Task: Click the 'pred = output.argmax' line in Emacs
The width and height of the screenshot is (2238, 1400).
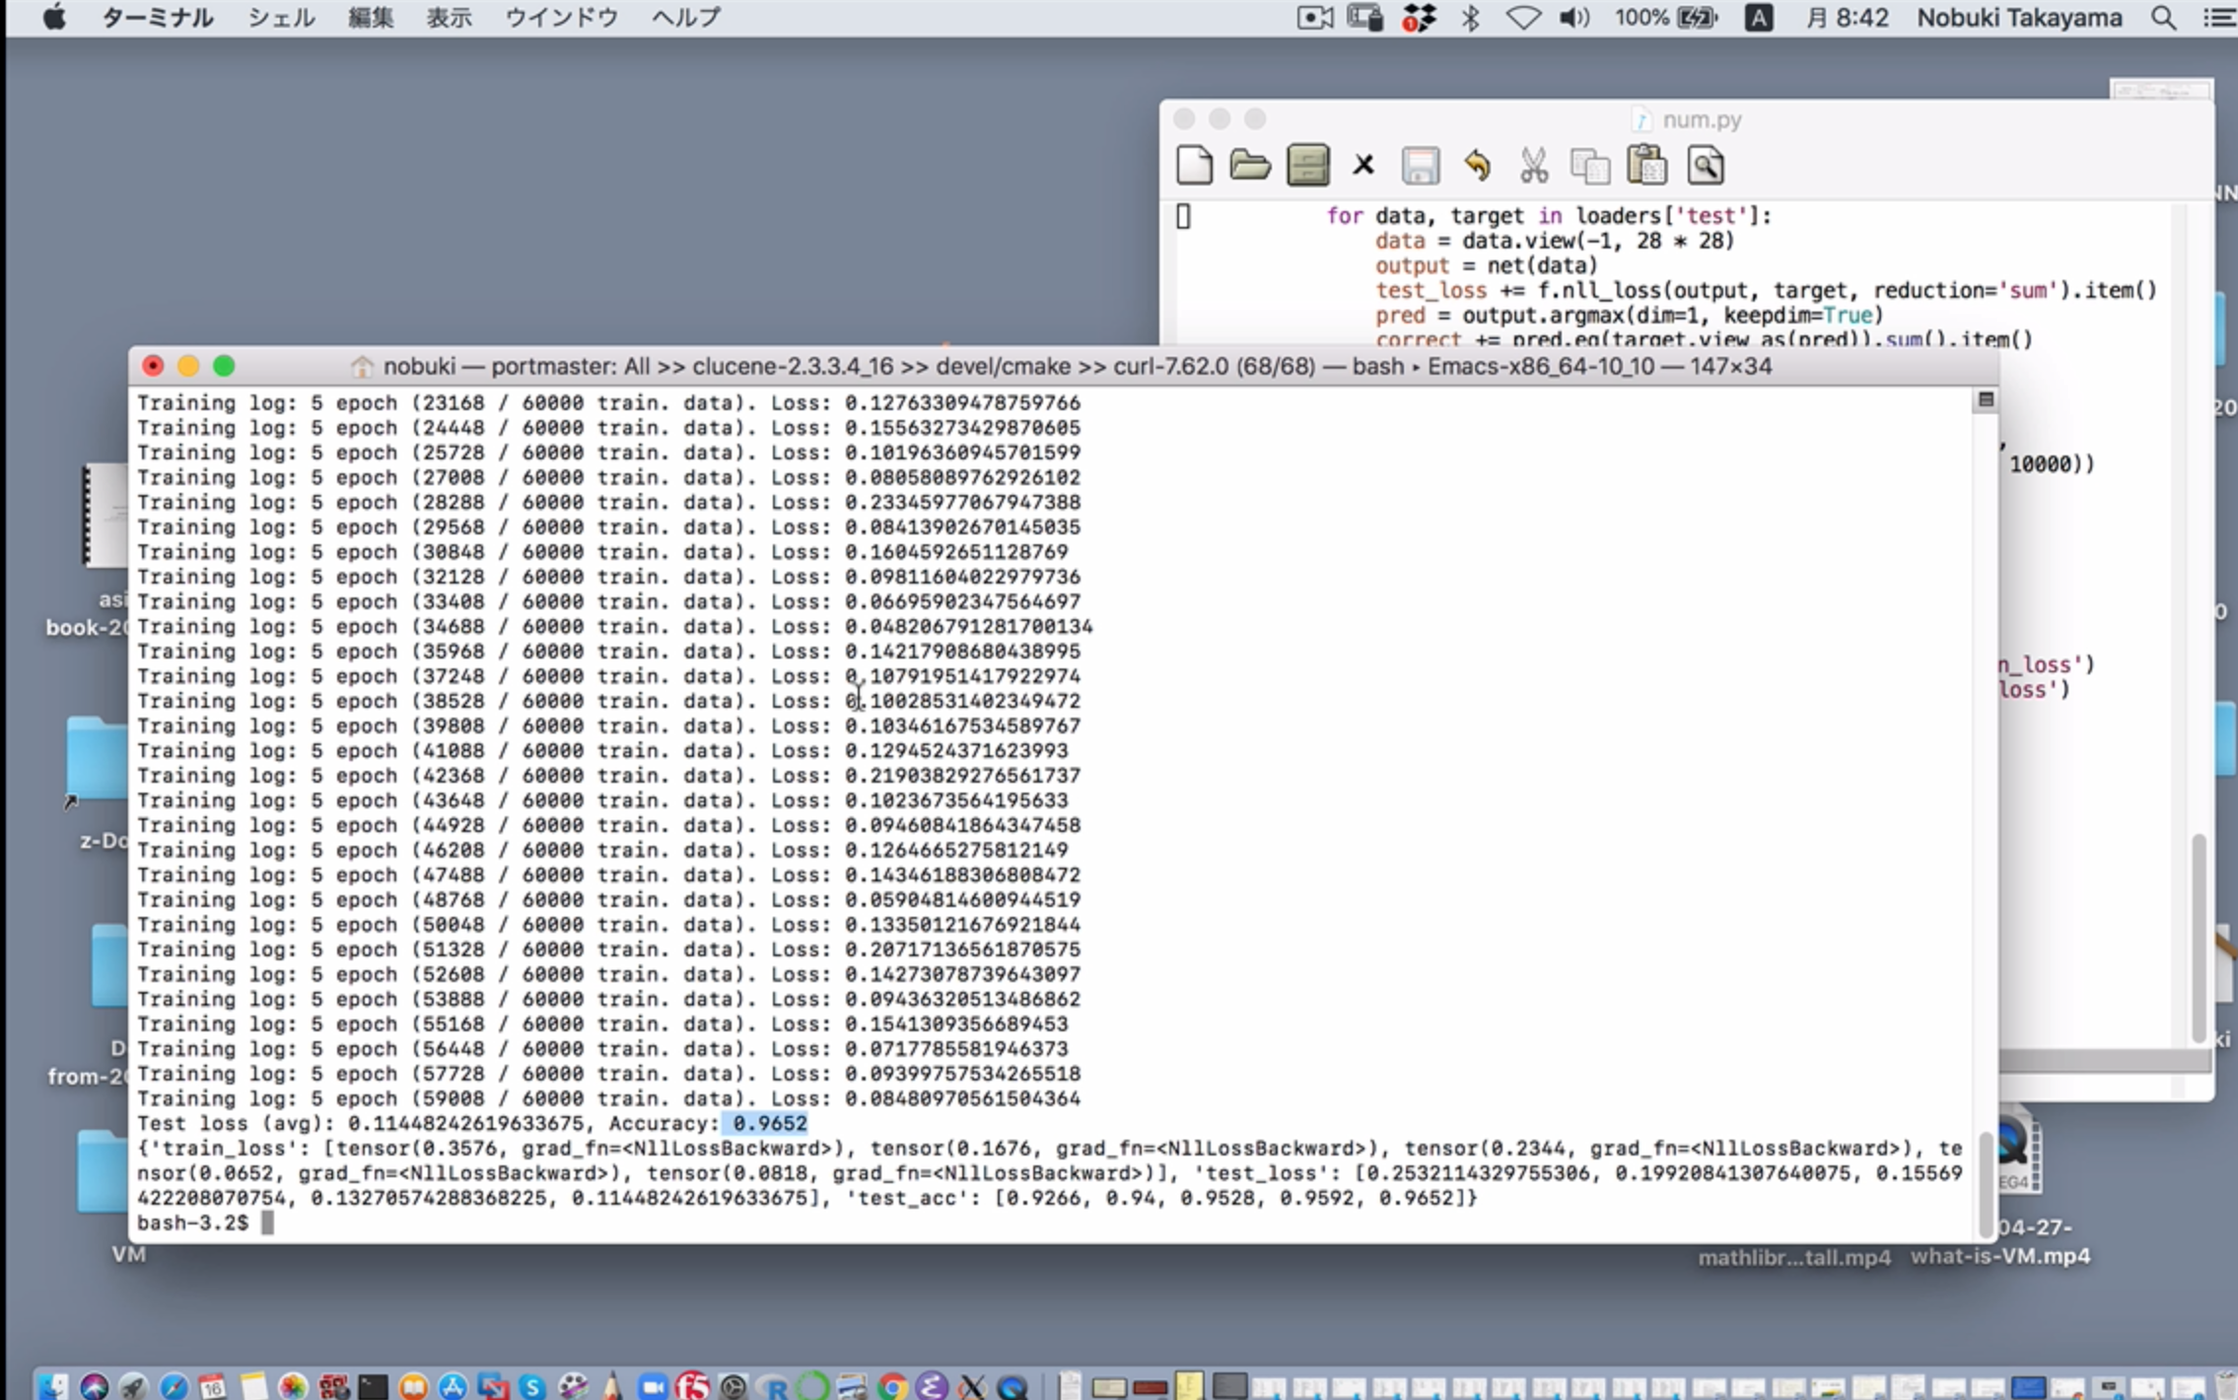Action: point(1629,315)
